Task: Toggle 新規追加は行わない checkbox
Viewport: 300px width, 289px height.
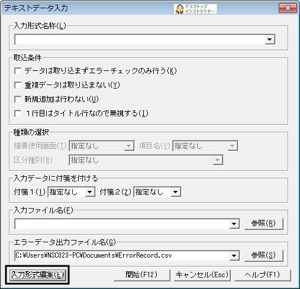Action: [18, 99]
